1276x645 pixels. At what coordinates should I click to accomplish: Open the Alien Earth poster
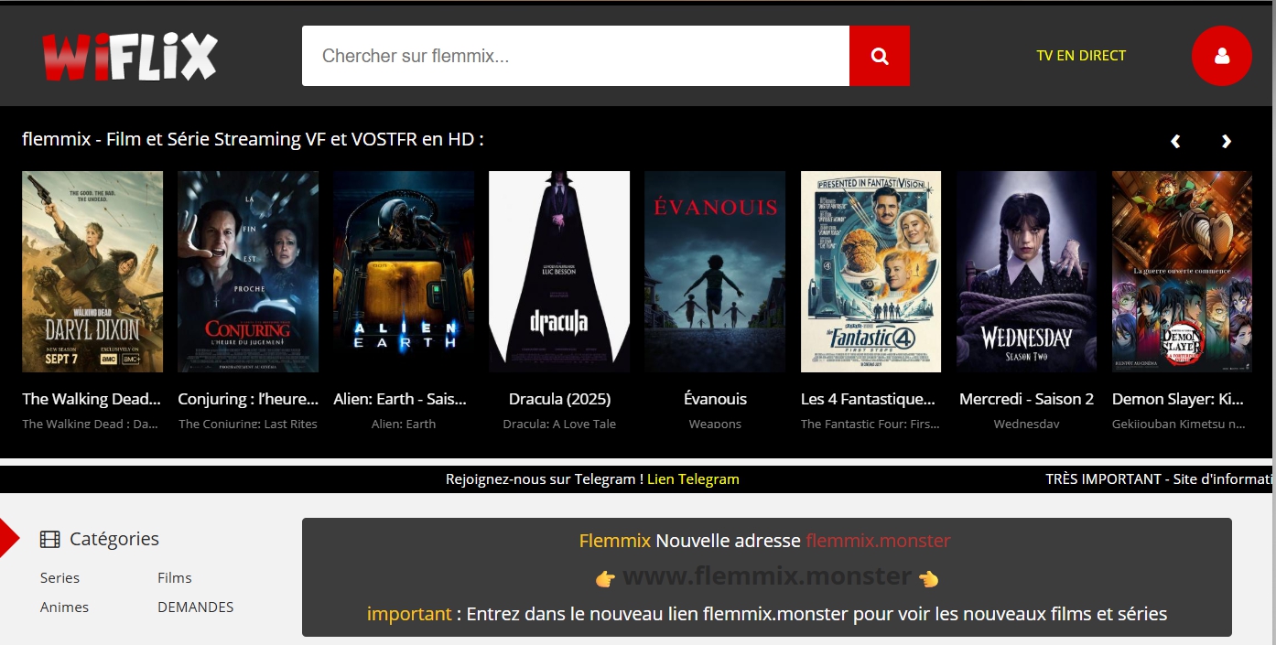click(x=404, y=272)
